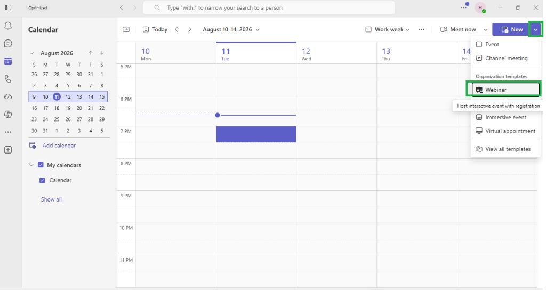This screenshot has width=546, height=290.
Task: Open Calls phone icon in sidebar
Action: [8, 79]
